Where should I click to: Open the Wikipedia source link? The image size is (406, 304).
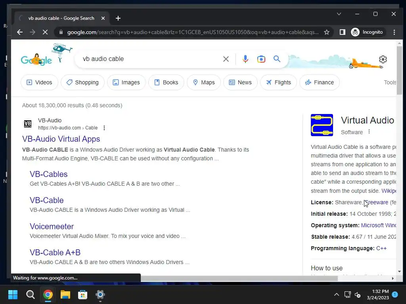(x=389, y=191)
